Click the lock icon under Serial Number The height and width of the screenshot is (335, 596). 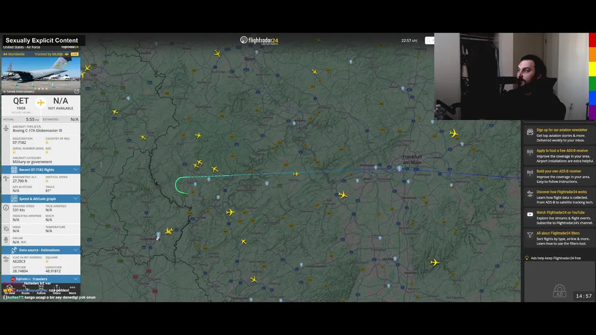pos(14,152)
